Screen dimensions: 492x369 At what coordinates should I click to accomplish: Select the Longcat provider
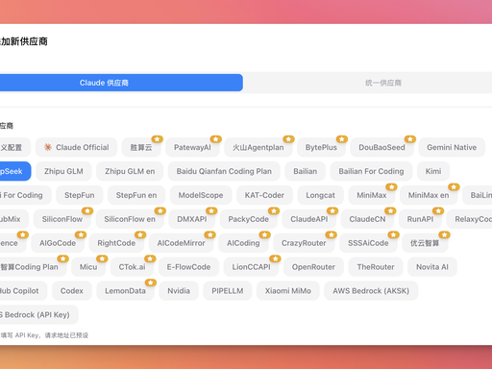(x=320, y=195)
